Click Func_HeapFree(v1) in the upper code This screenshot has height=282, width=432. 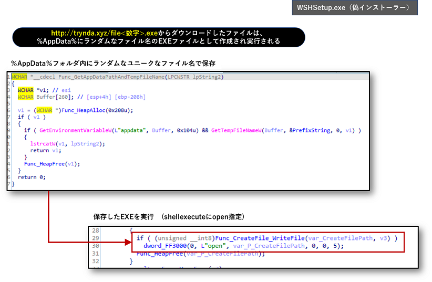(52, 163)
